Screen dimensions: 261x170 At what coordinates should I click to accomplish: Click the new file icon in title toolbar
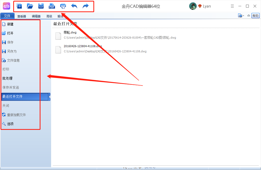(19, 6)
